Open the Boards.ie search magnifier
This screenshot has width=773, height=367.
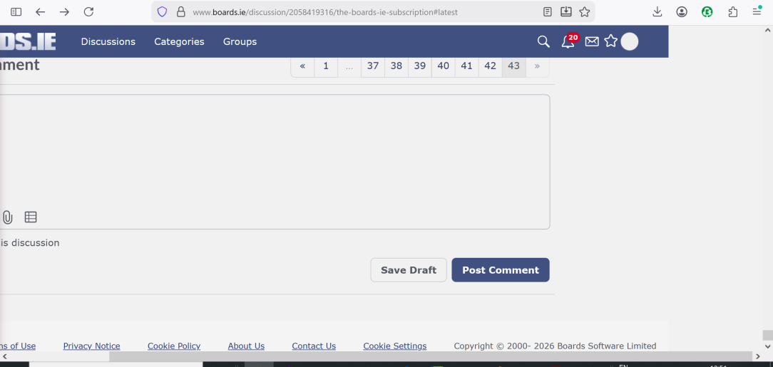[x=543, y=42]
